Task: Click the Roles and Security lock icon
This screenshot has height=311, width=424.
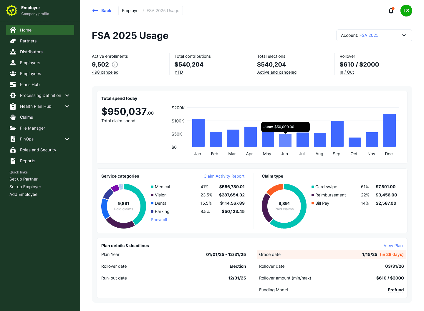Action: point(13,150)
